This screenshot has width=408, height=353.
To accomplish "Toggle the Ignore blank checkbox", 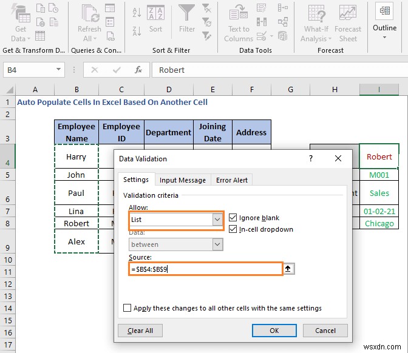I will click(233, 218).
